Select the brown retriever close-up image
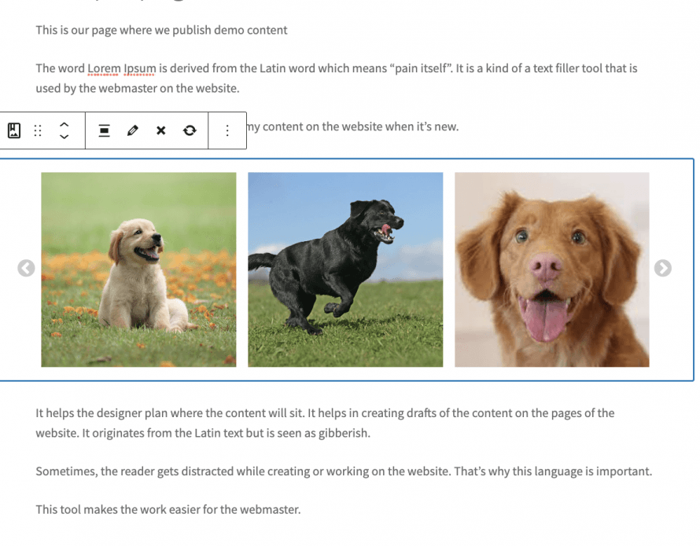700x546 pixels. pos(552,269)
